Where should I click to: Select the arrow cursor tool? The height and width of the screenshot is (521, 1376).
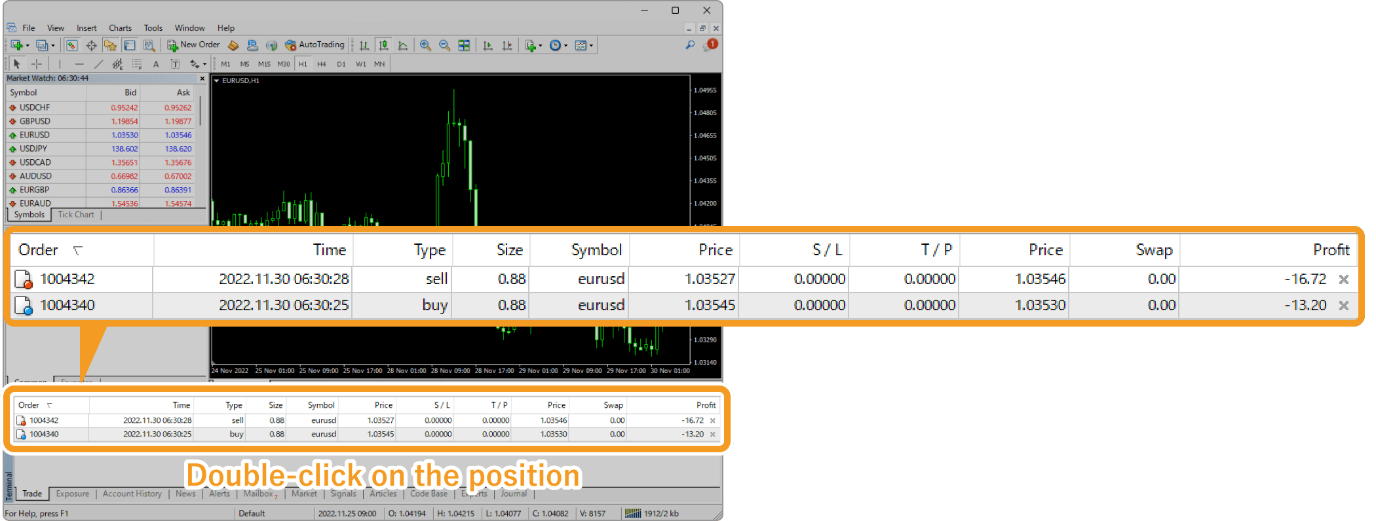click(17, 63)
